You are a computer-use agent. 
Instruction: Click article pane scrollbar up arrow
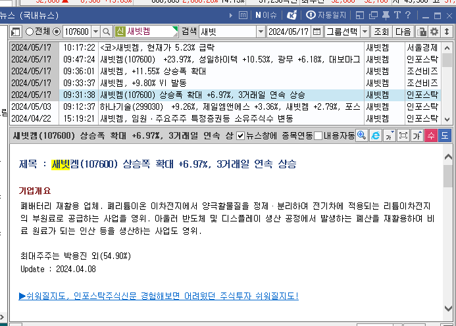[x=448, y=157]
